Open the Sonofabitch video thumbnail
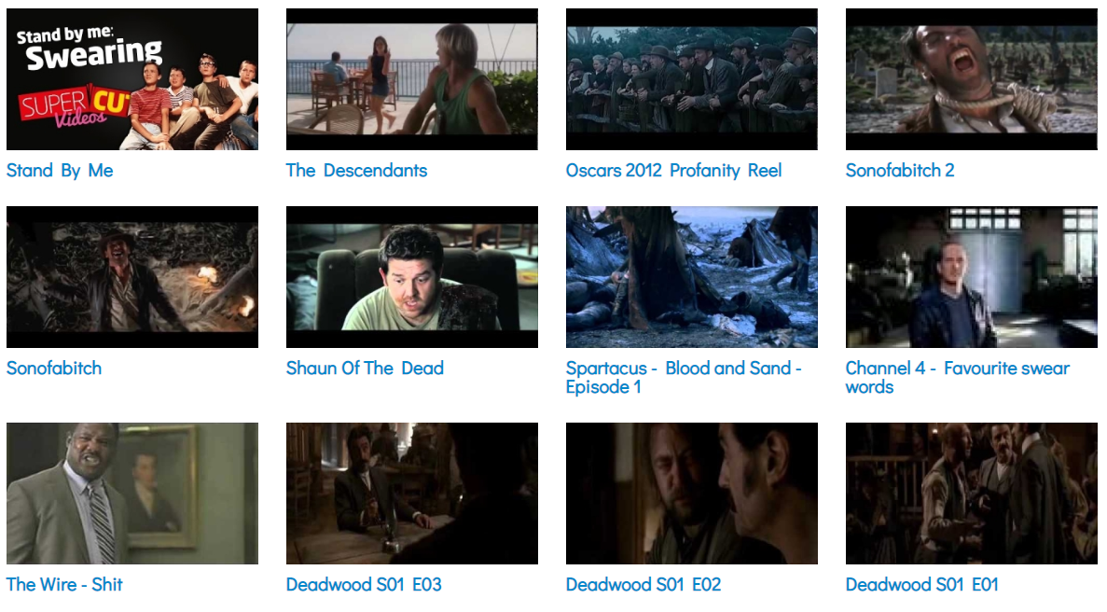This screenshot has height=612, width=1107. (x=132, y=277)
